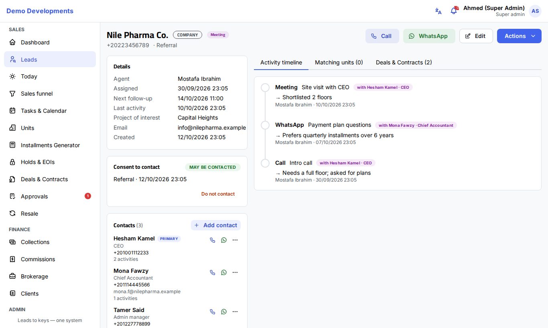Click the Payment plan questions marker
This screenshot has height=328, width=548.
point(265,125)
